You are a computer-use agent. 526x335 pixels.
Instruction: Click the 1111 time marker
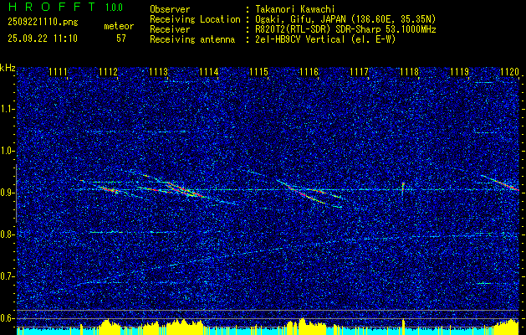(x=58, y=71)
